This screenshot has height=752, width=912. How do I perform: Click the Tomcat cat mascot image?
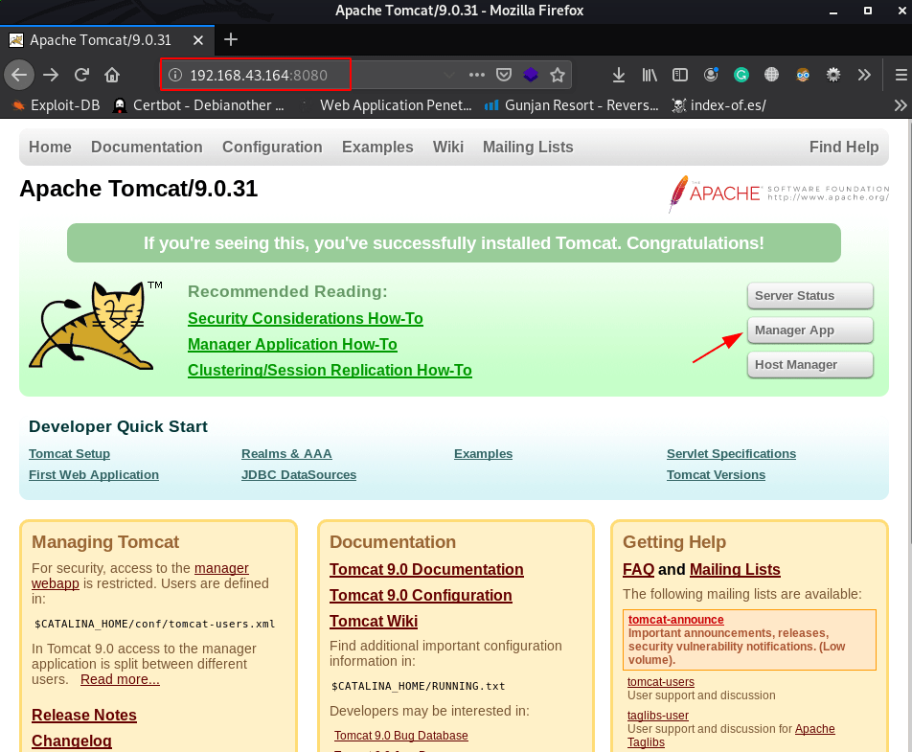(x=95, y=326)
